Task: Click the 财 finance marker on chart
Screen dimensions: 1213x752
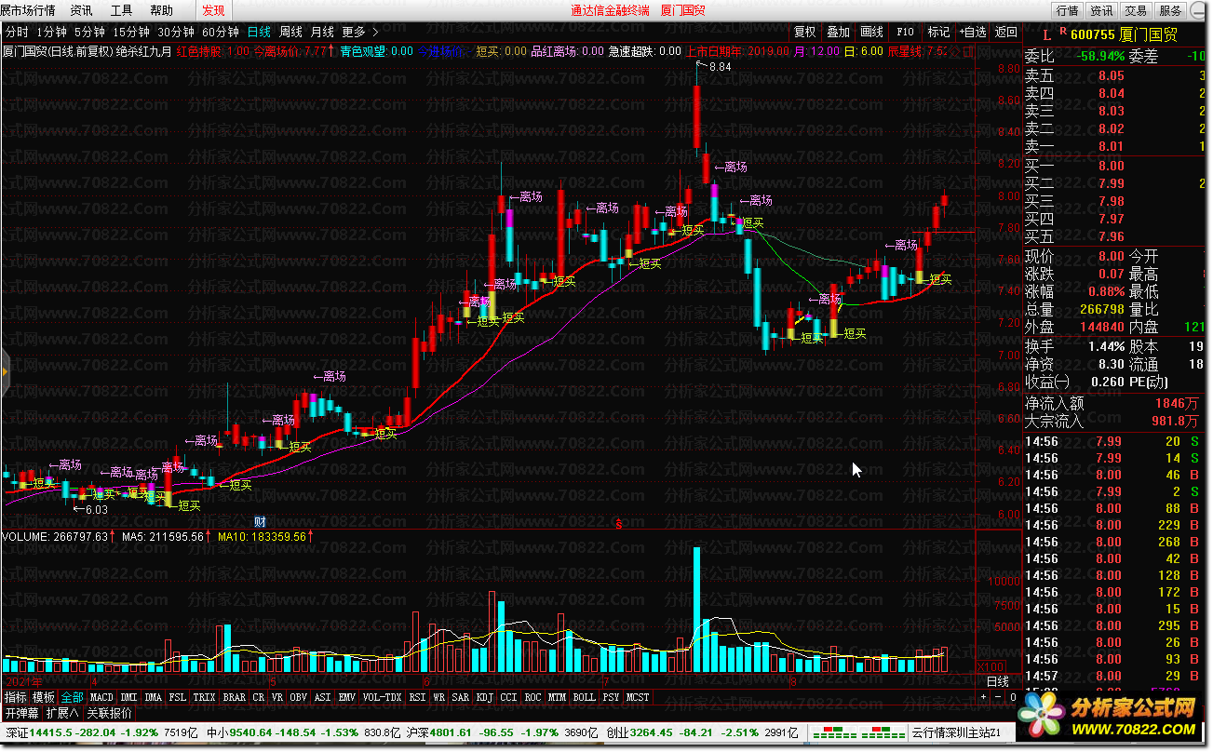Action: pyautogui.click(x=261, y=520)
